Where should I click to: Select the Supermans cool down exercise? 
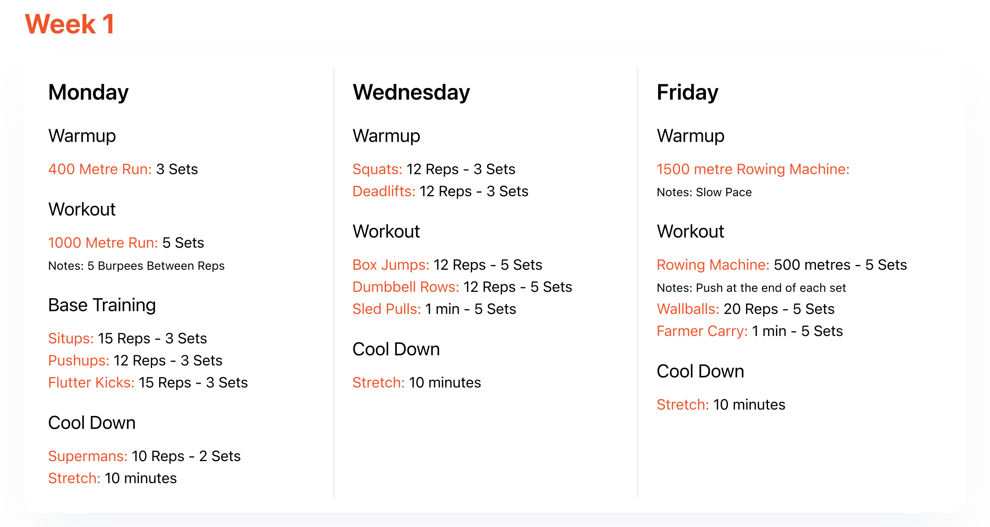pyautogui.click(x=88, y=456)
